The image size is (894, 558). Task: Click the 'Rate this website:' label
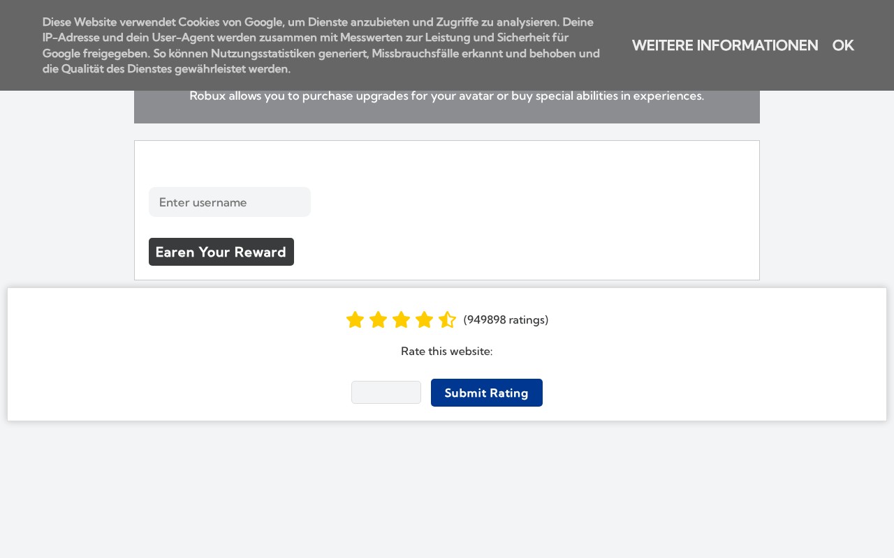447,352
